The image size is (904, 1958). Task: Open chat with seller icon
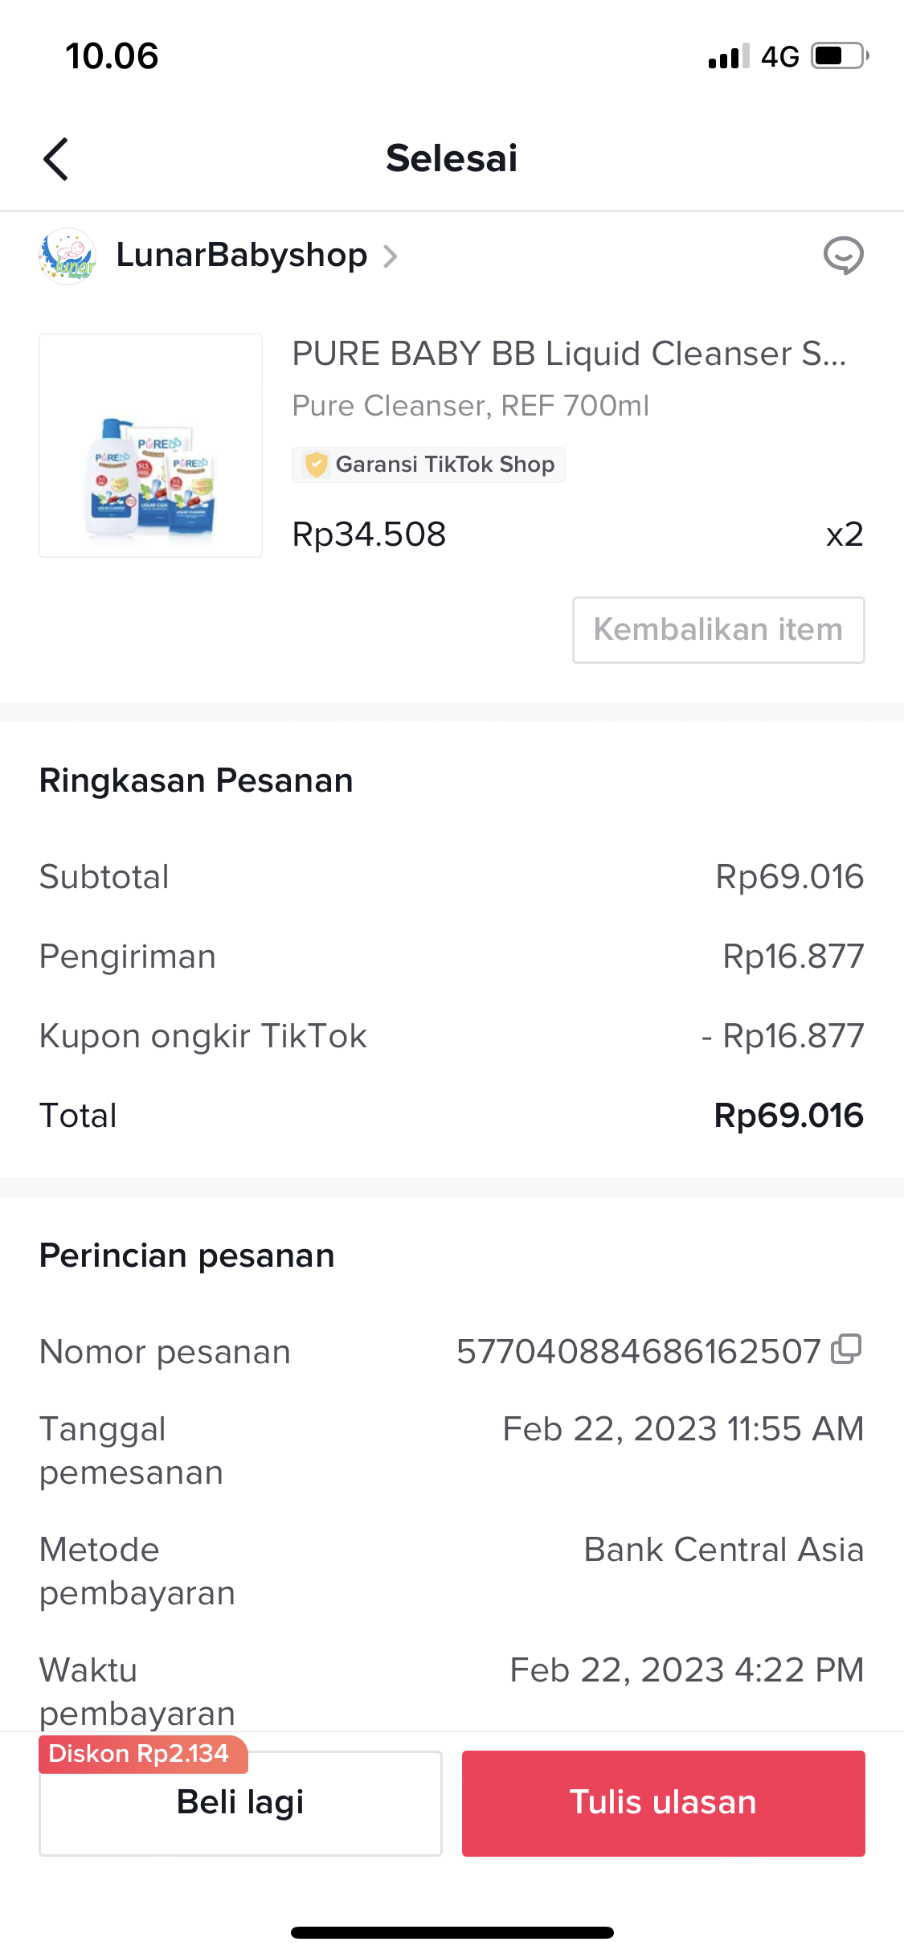point(843,256)
